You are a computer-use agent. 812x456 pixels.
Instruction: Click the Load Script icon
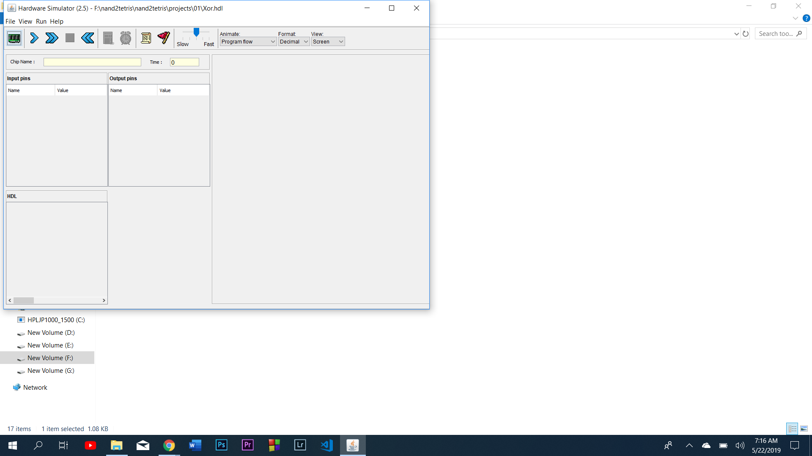coord(146,38)
